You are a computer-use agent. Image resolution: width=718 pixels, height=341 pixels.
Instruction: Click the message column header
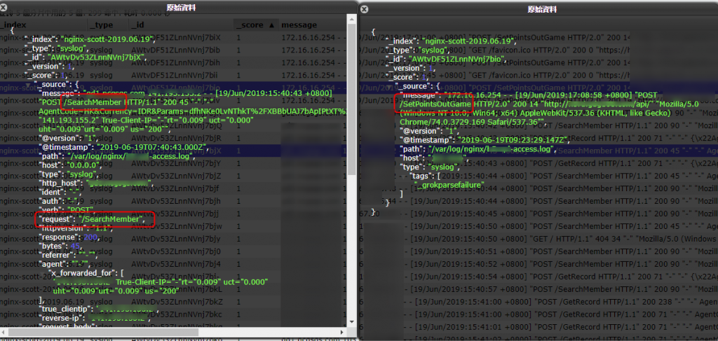[299, 25]
